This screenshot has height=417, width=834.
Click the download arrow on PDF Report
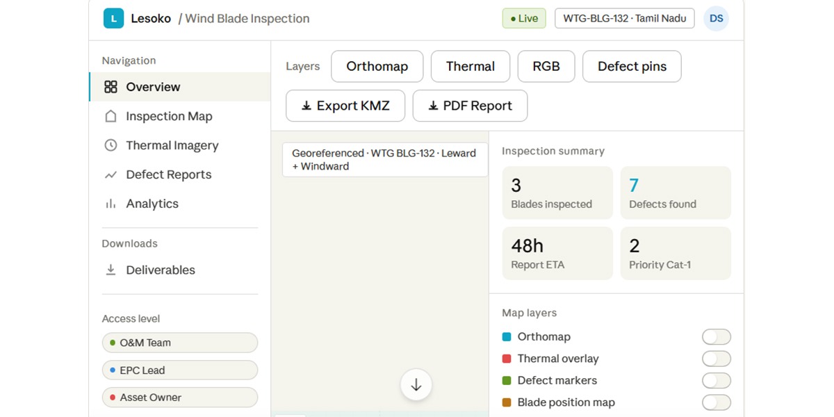tap(434, 106)
